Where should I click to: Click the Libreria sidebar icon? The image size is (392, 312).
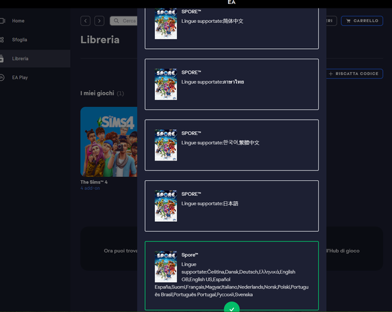click(2, 59)
